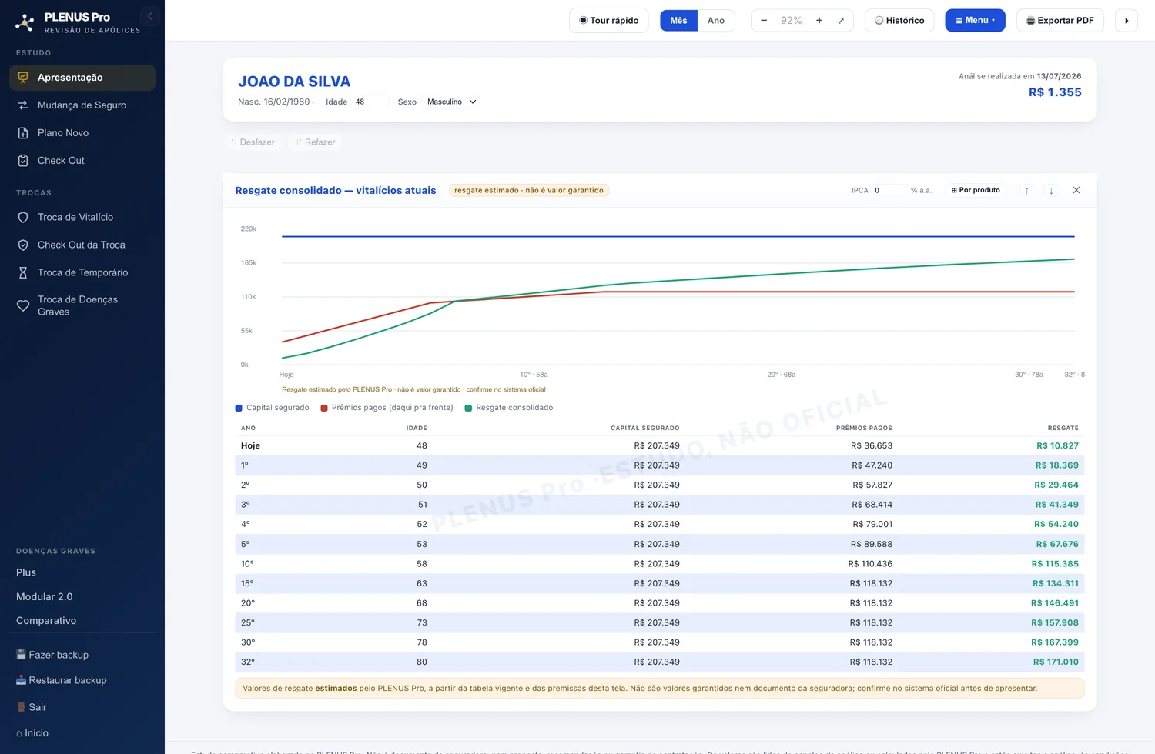Toggle Prêmios pagos legend swatch
This screenshot has width=1155, height=754.
tap(324, 408)
